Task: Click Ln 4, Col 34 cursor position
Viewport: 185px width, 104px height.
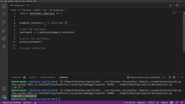Action: point(129,103)
